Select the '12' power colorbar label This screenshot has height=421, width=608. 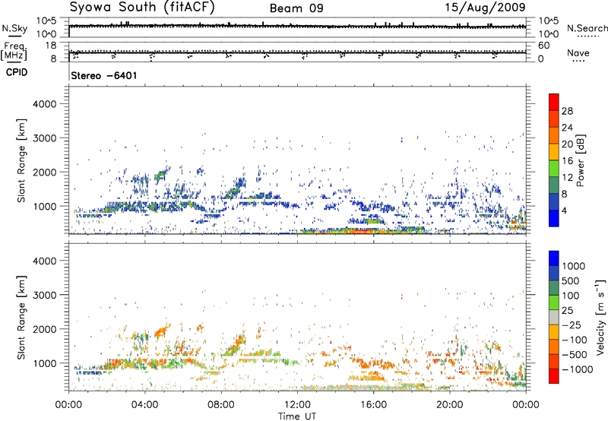coord(567,178)
